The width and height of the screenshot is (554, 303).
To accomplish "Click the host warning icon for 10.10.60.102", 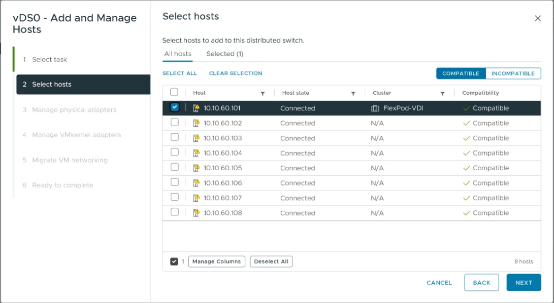I will (x=196, y=123).
